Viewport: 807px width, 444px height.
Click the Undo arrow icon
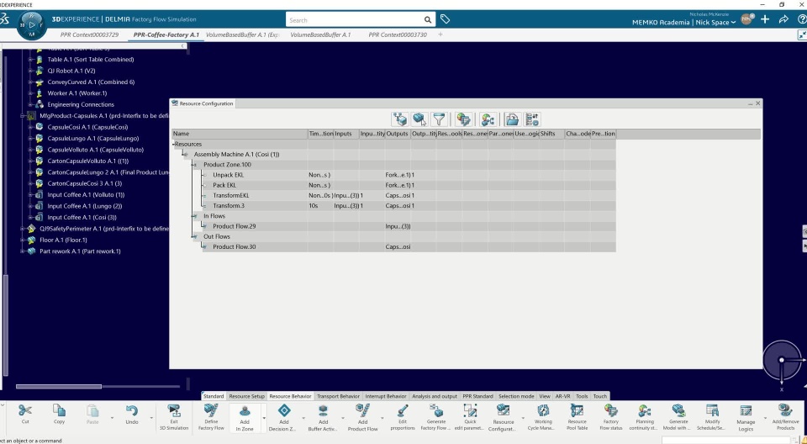[132, 410]
